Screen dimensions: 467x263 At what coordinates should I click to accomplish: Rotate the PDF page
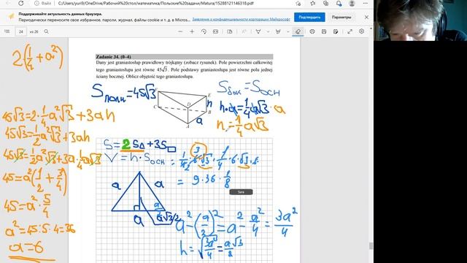(204, 31)
